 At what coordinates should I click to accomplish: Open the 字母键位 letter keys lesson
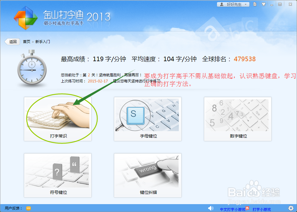[x=148, y=119]
